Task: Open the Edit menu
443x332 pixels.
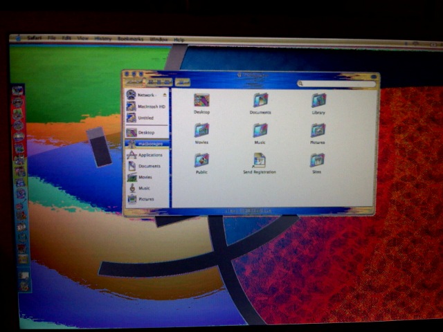Action: pyautogui.click(x=66, y=38)
